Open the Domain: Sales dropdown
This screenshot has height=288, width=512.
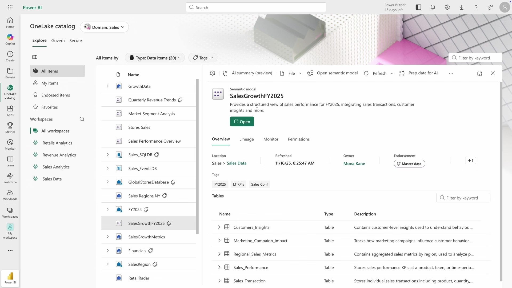[x=104, y=27]
